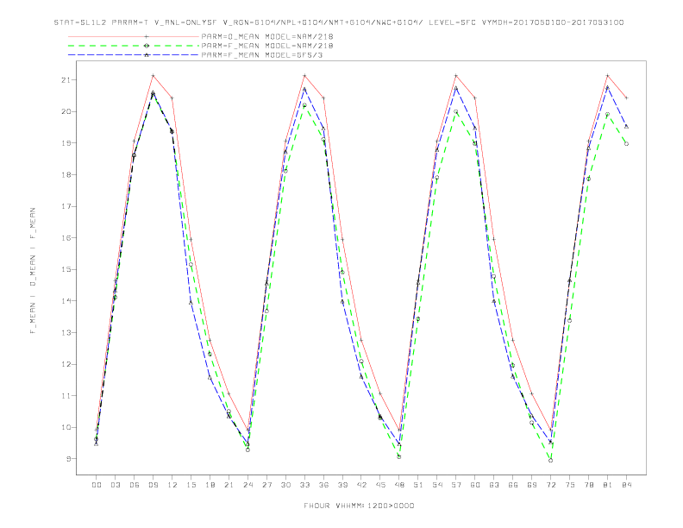Select legend entry PARM=F_MEAN MODEL=GFS/3
The height and width of the screenshot is (528, 683).
coord(262,55)
